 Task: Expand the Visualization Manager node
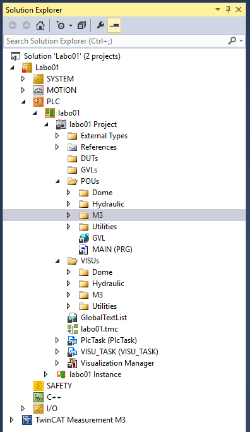coord(57,363)
